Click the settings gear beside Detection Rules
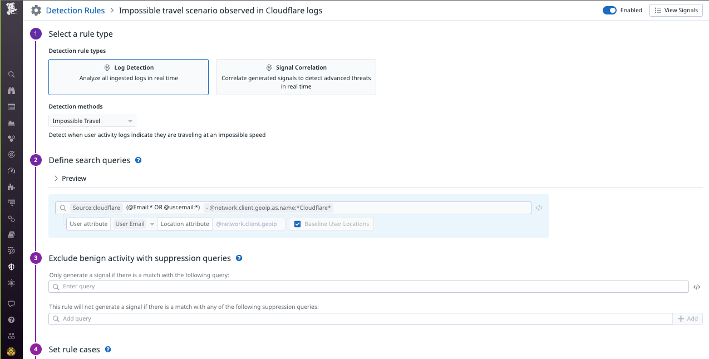Screen dimensions: 709x359 point(36,11)
